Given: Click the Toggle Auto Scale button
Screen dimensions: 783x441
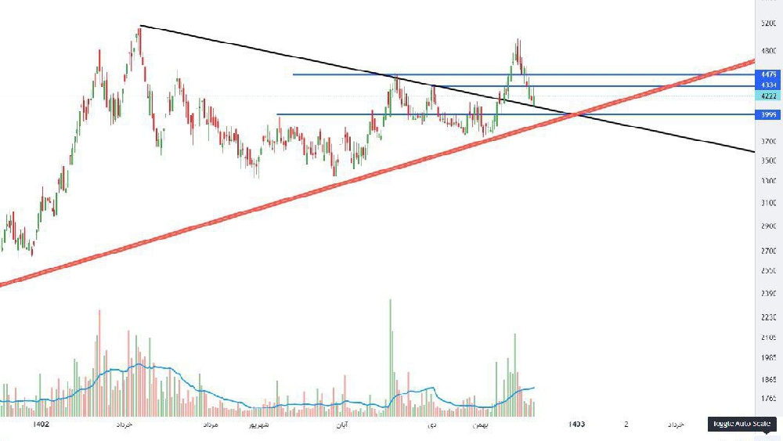Looking at the screenshot, I should pyautogui.click(x=742, y=424).
